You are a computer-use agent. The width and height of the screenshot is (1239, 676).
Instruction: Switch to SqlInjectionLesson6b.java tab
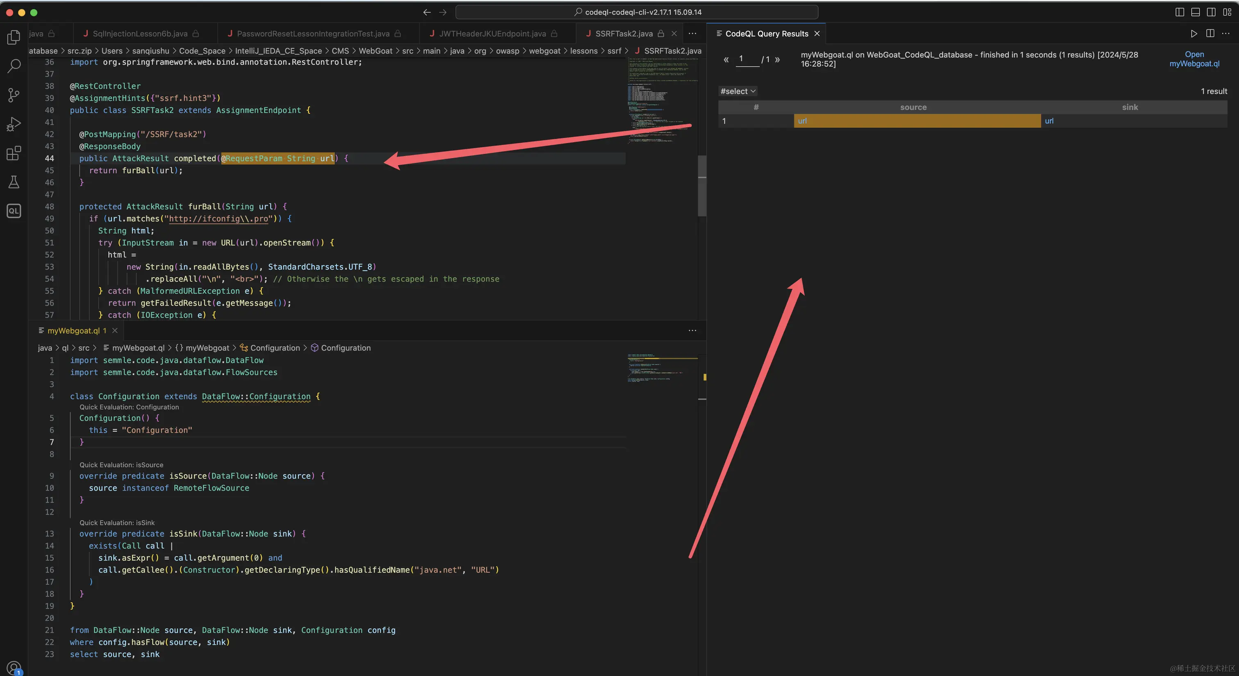[141, 34]
